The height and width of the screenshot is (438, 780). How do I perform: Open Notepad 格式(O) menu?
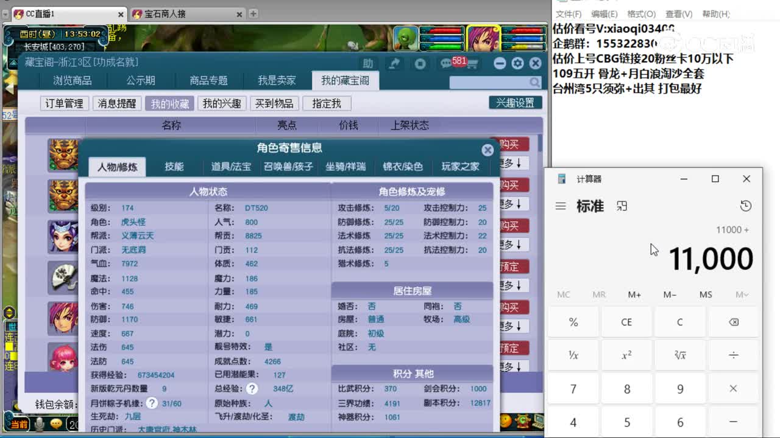pyautogui.click(x=641, y=14)
